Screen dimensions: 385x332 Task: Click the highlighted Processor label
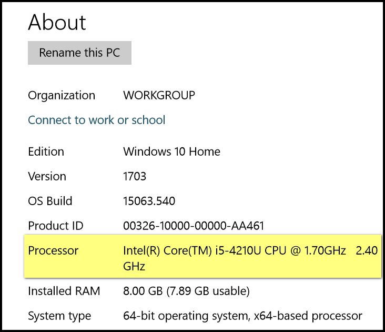(53, 251)
